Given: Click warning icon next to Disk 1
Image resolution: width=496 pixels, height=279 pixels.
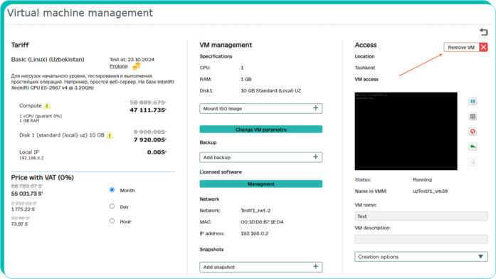Looking at the screenshot, I should coord(110,135).
